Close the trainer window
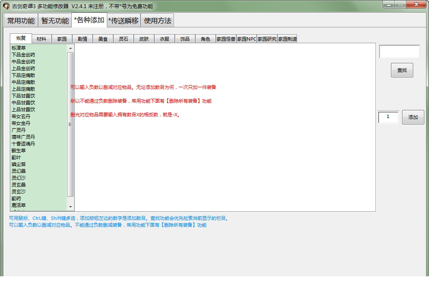Image resolution: width=429 pixels, height=287 pixels. point(416,4)
